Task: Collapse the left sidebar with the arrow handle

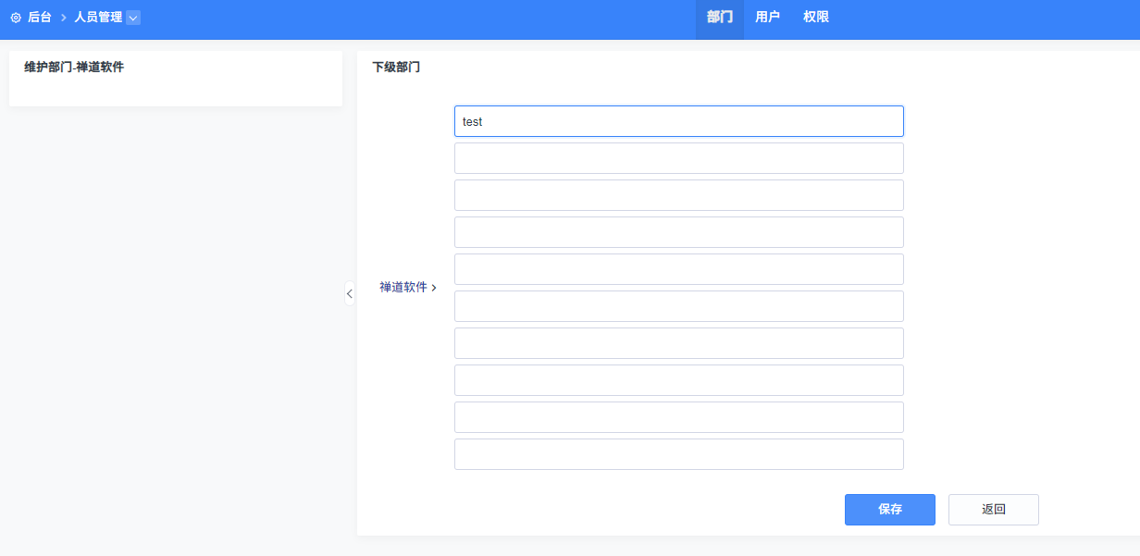Action: click(350, 293)
